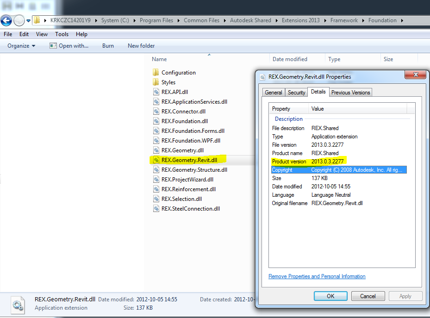Viewport: 430px width, 318px height.
Task: Click the Foundation breadcrumb segment
Action: (382, 20)
